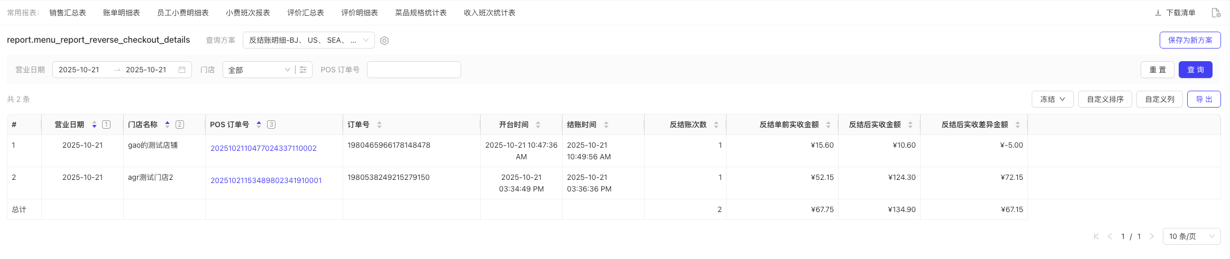Open POS order 20251021104770243371​10002 link

263,148
